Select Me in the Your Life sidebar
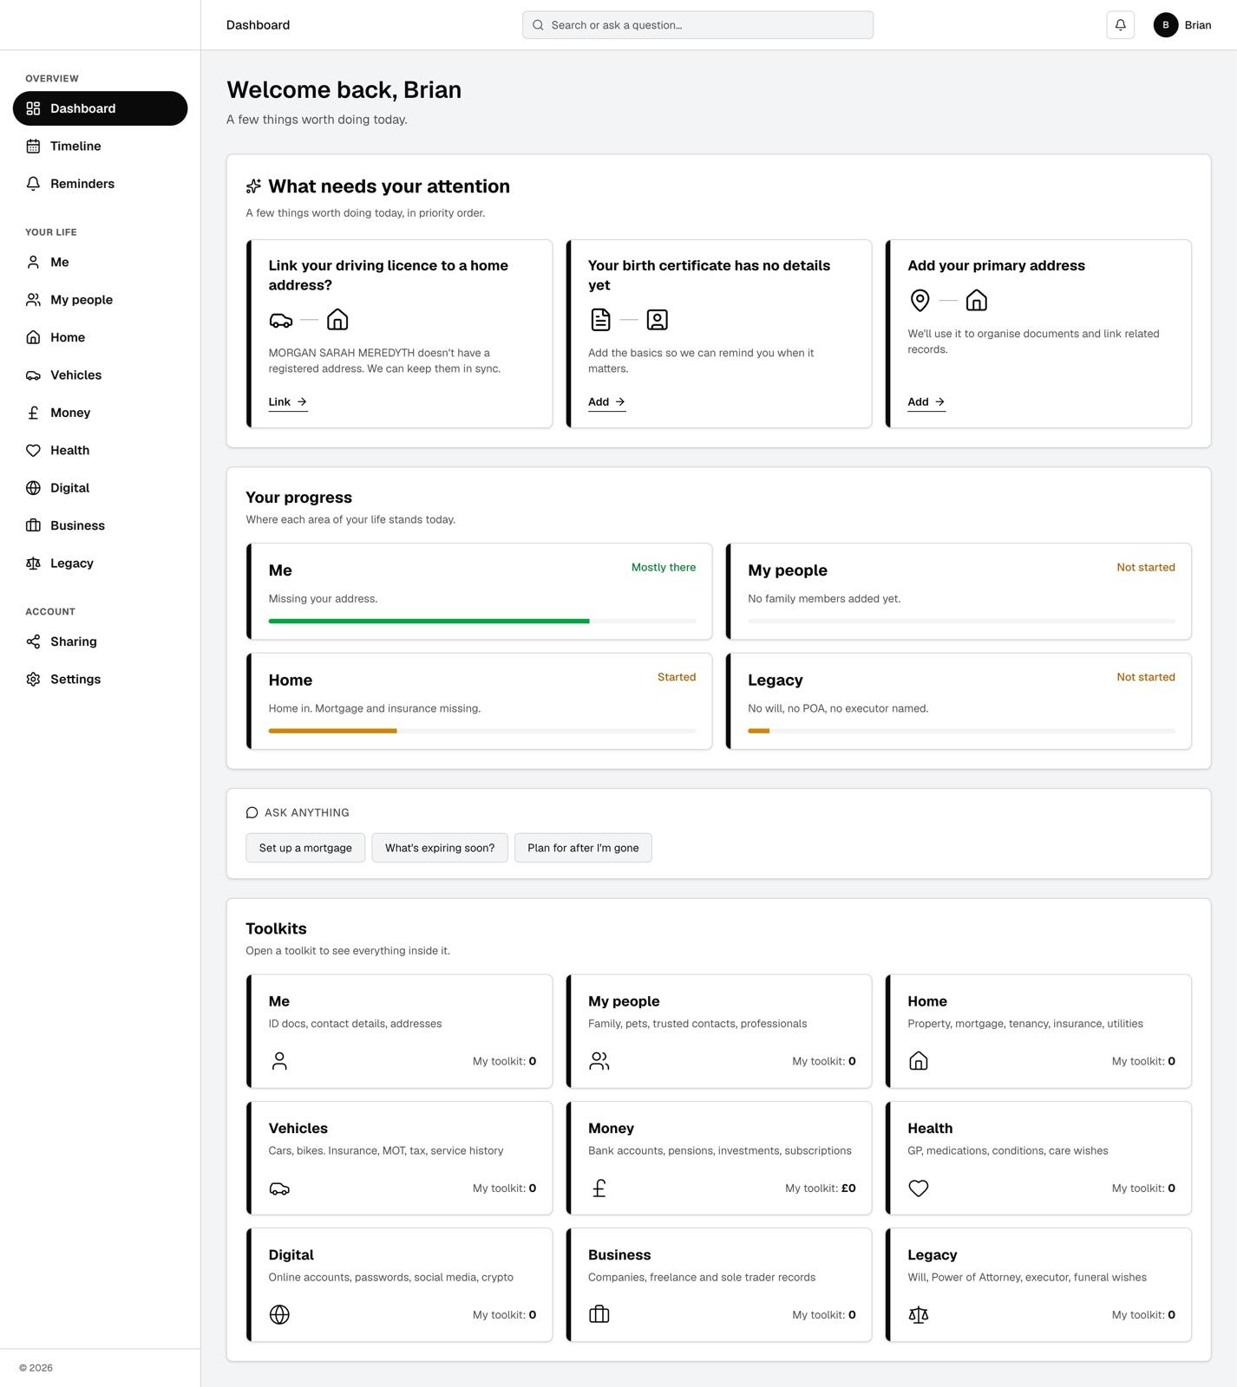1237x1387 pixels. [101, 262]
